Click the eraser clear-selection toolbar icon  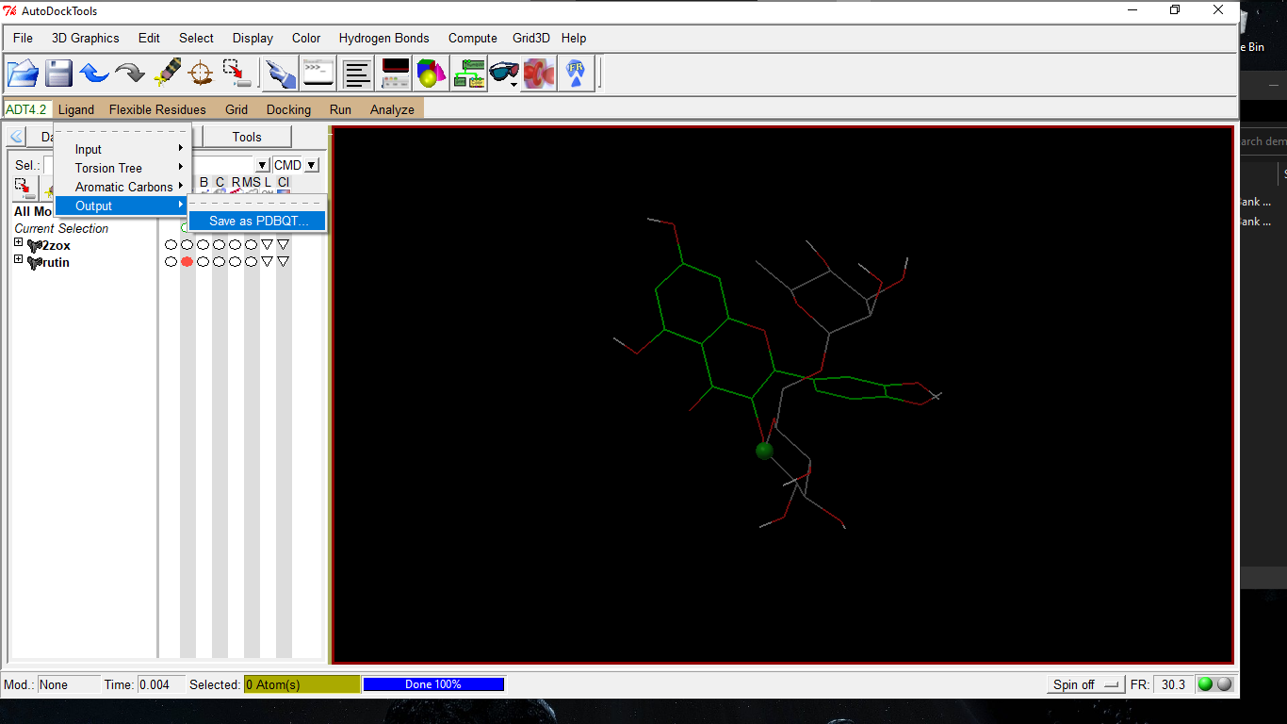pyautogui.click(x=166, y=74)
